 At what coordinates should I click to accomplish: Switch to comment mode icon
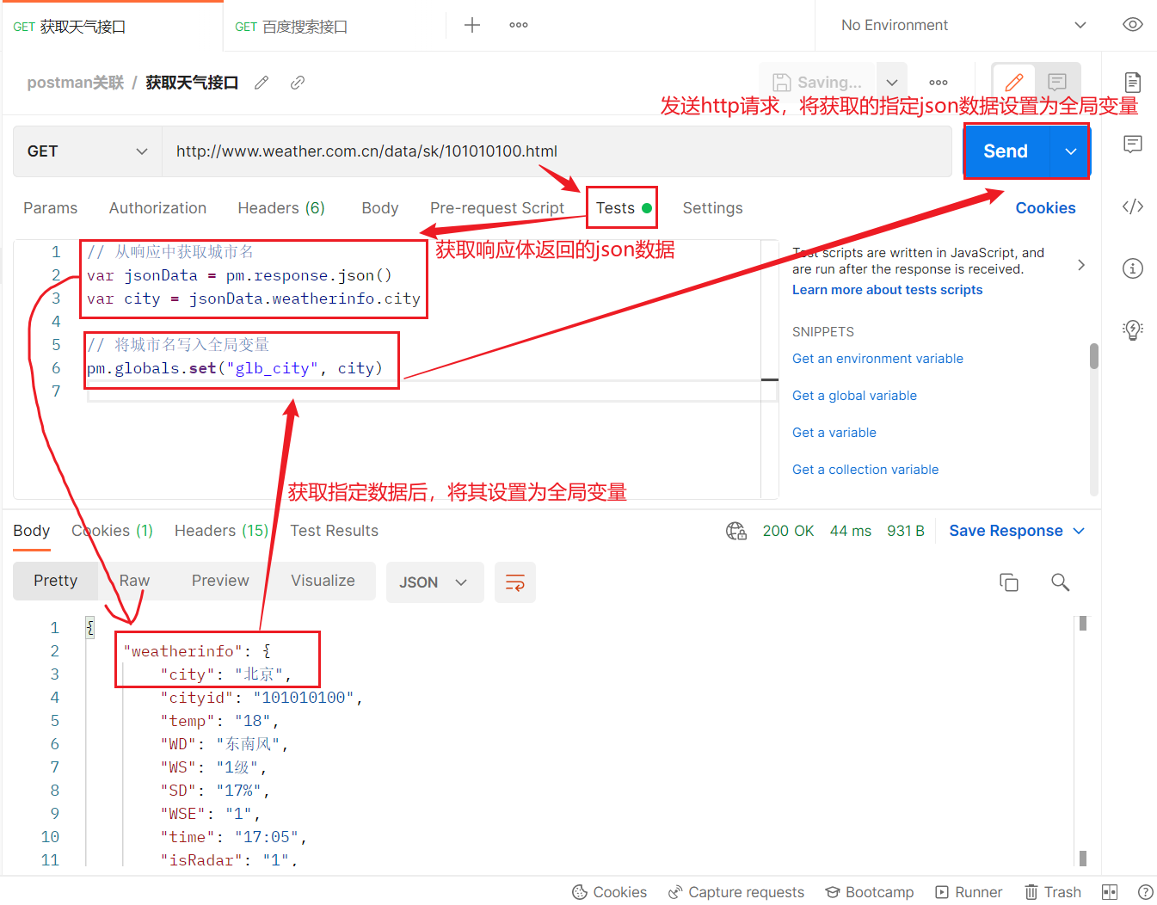pos(1057,83)
